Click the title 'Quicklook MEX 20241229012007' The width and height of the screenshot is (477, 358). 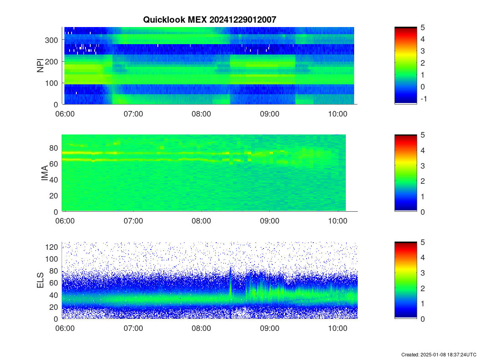209,19
